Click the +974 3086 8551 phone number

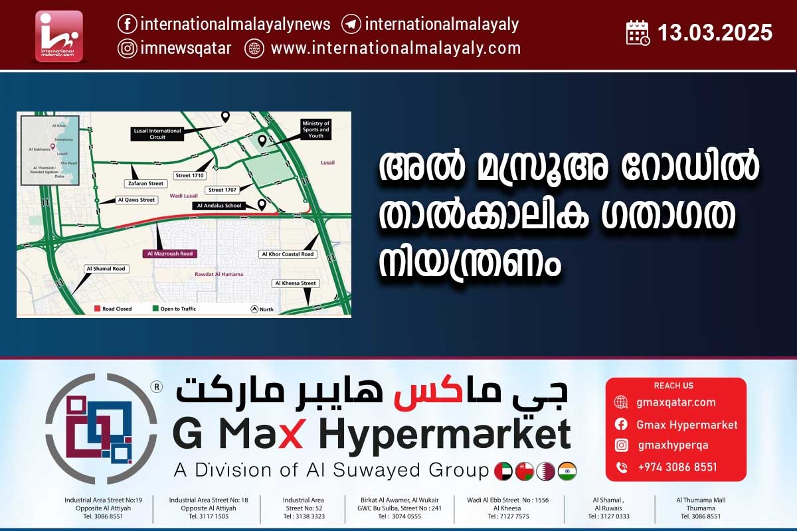(x=677, y=467)
